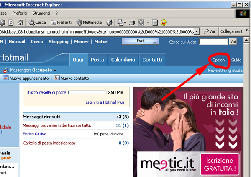Click the Refresh page icon
Image resolution: width=251 pixels, height=177 pixels.
point(11,23)
